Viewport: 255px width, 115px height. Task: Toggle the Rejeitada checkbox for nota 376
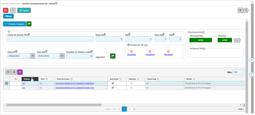click(x=131, y=88)
